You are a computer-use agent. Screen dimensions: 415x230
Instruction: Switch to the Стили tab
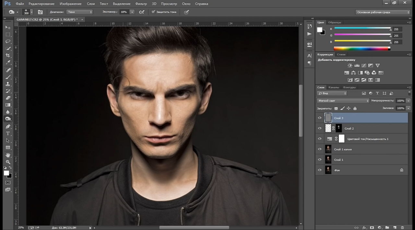coord(341,54)
